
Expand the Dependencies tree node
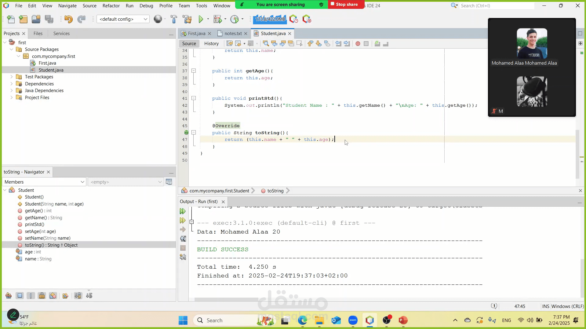pyautogui.click(x=12, y=84)
